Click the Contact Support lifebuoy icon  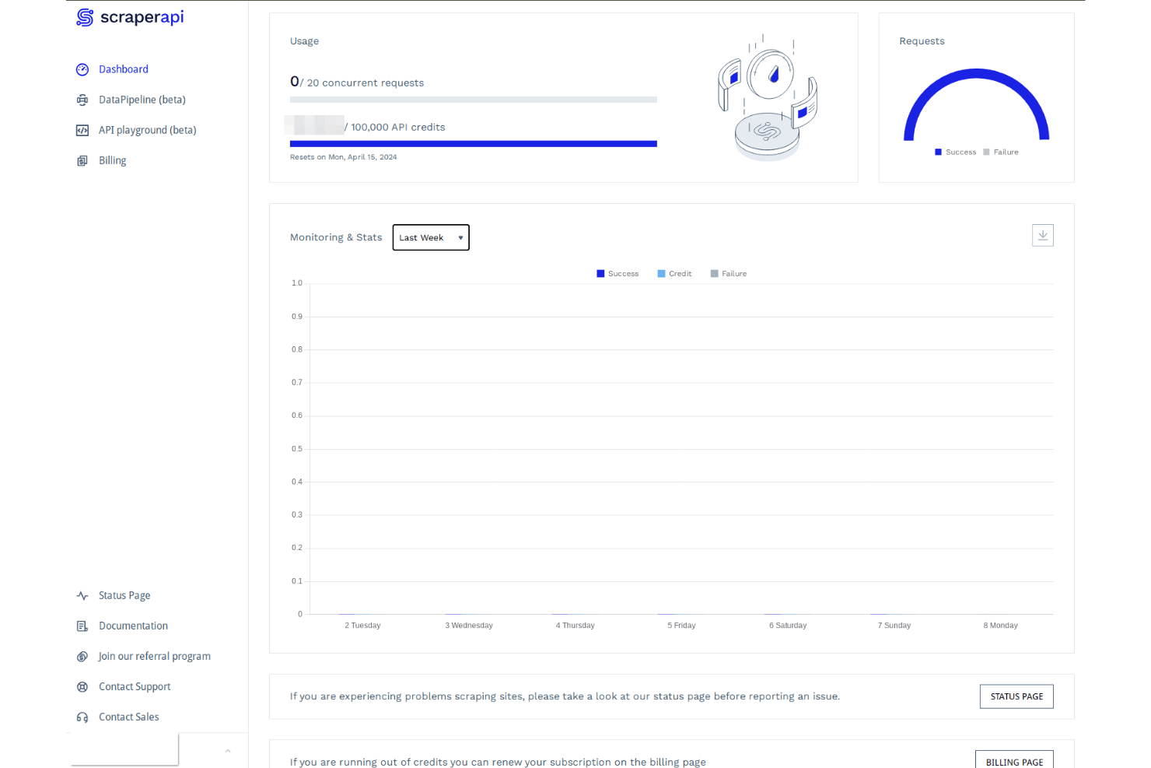coord(82,686)
